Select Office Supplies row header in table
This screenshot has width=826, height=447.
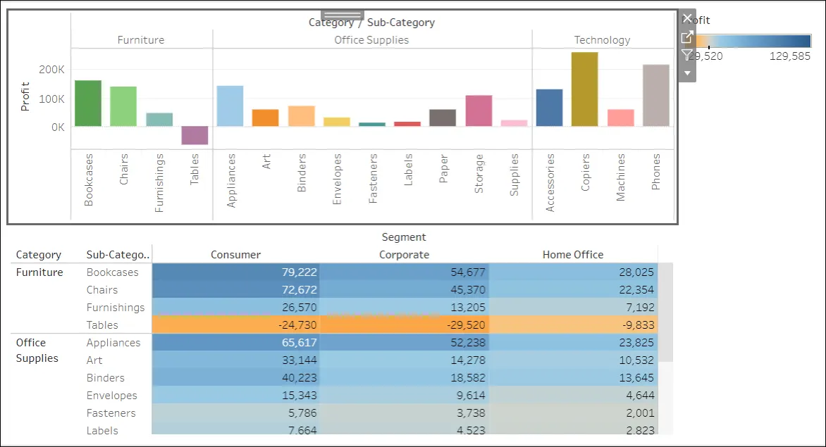pos(37,351)
